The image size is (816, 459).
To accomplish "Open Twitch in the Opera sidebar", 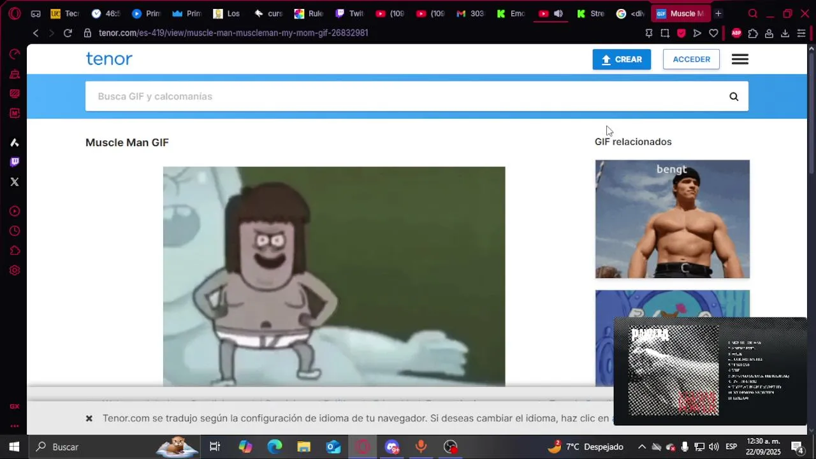I will (x=15, y=162).
